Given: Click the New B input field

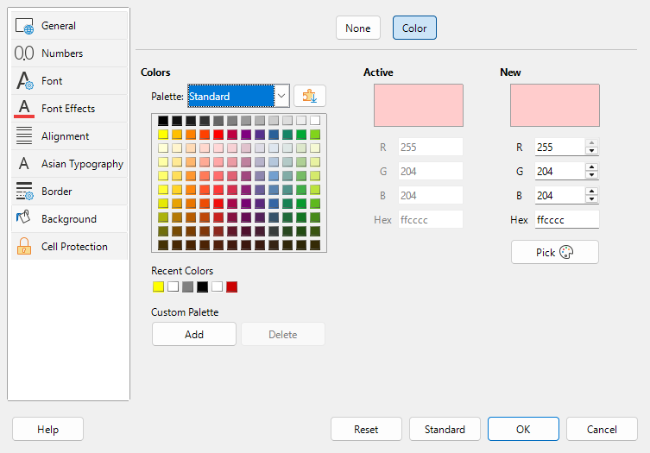Looking at the screenshot, I should pyautogui.click(x=560, y=195).
